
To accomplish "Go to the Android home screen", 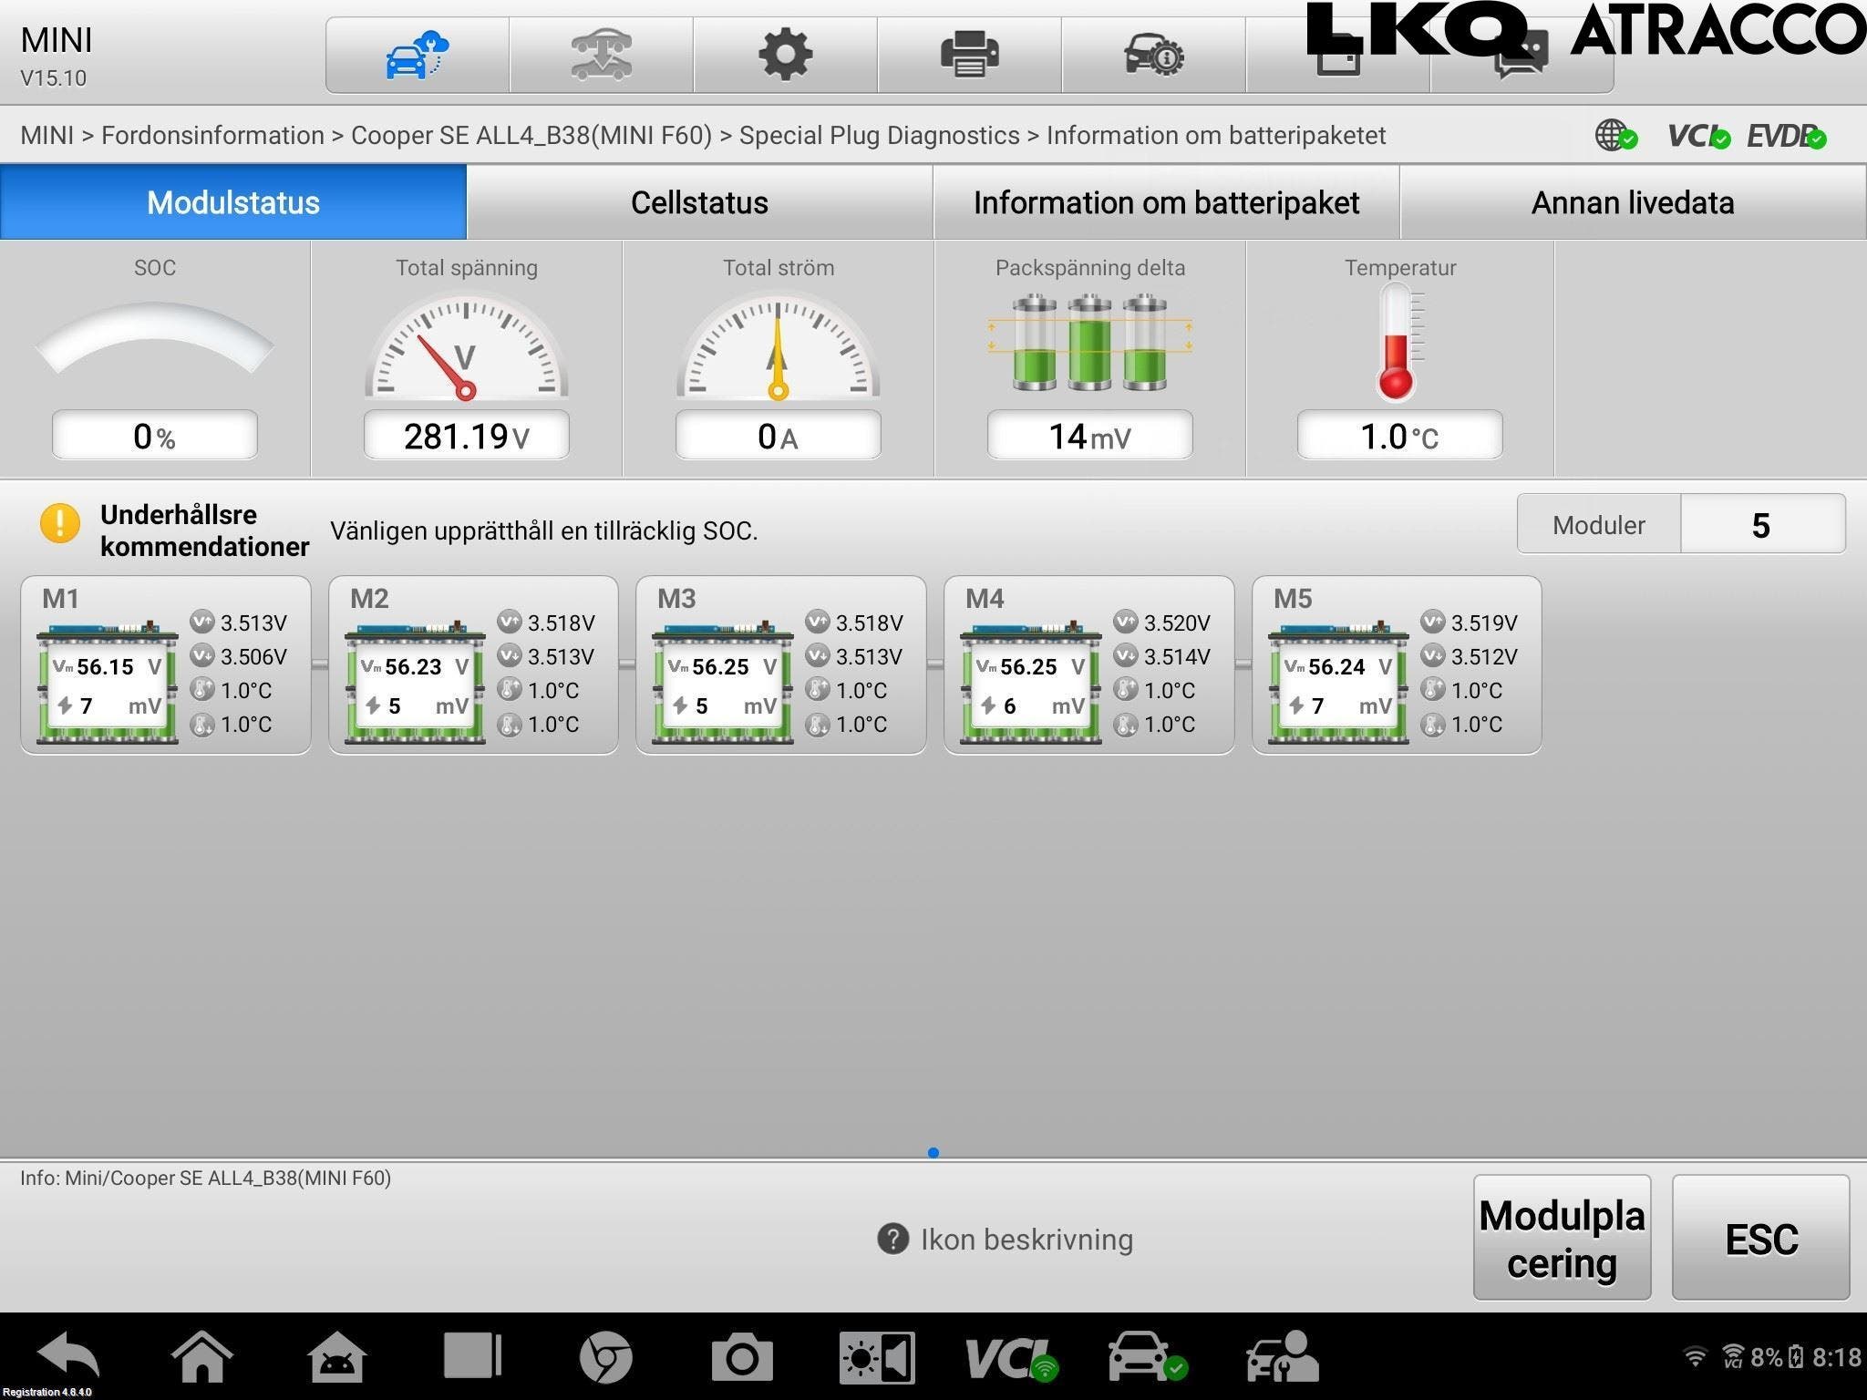I will pyautogui.click(x=202, y=1356).
